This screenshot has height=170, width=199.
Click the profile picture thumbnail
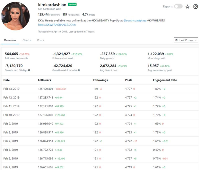(15, 16)
